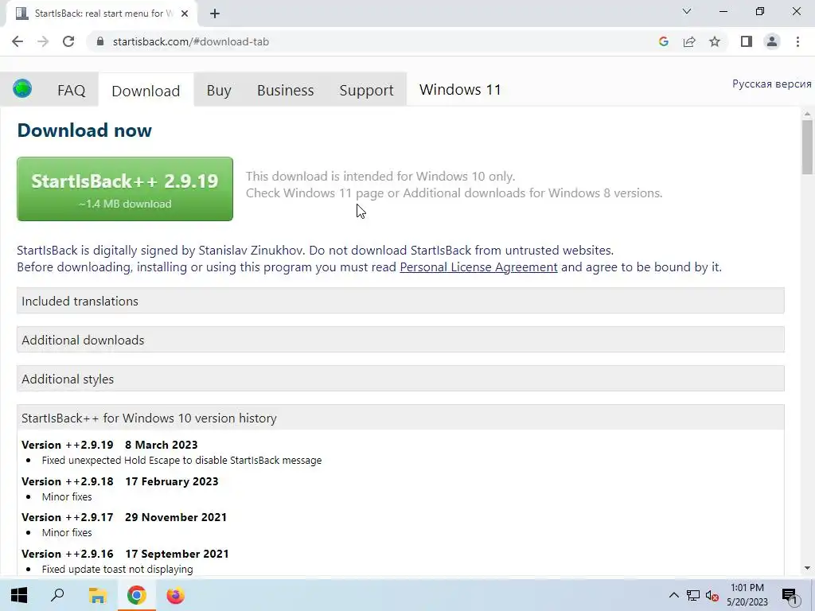Show hidden system tray icons
815x611 pixels.
(x=673, y=595)
